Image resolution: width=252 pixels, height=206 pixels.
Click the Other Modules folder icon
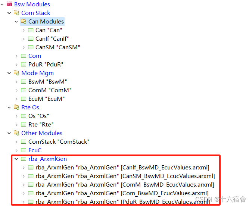tap(16, 133)
